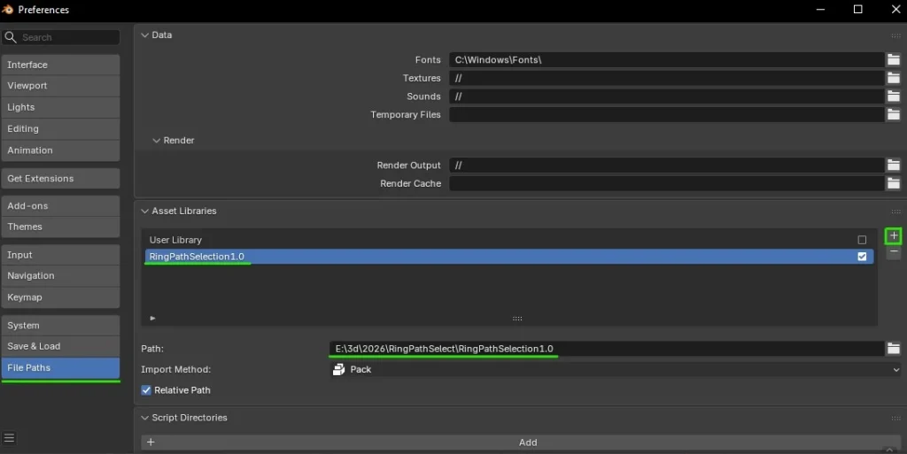Open Import Method dropdown showing Pack
Image resolution: width=907 pixels, height=454 pixels.
click(x=615, y=370)
